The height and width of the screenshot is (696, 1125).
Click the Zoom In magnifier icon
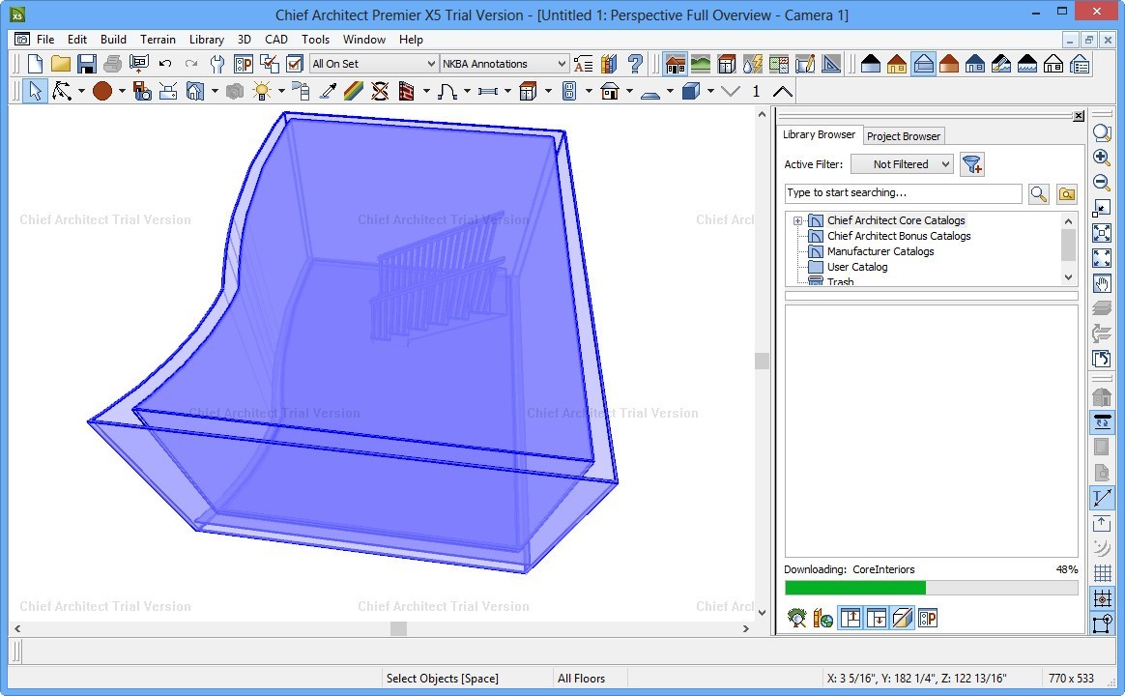click(1101, 158)
